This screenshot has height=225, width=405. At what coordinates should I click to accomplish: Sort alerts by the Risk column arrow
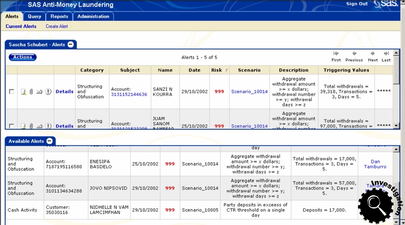click(225, 70)
